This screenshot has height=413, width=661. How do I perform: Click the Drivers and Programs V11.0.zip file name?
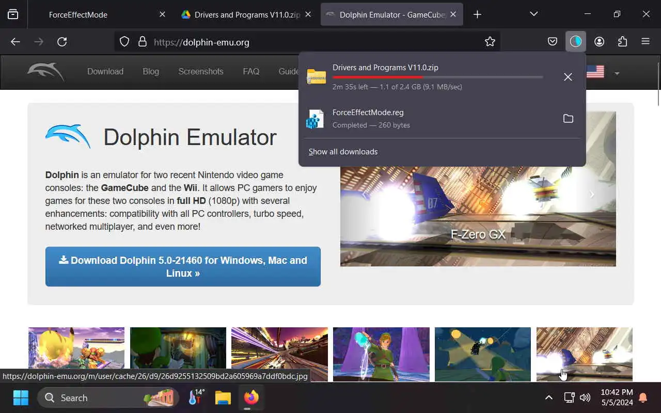pyautogui.click(x=385, y=68)
